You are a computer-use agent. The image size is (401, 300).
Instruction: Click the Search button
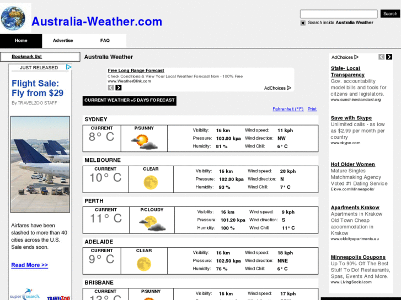(390, 14)
